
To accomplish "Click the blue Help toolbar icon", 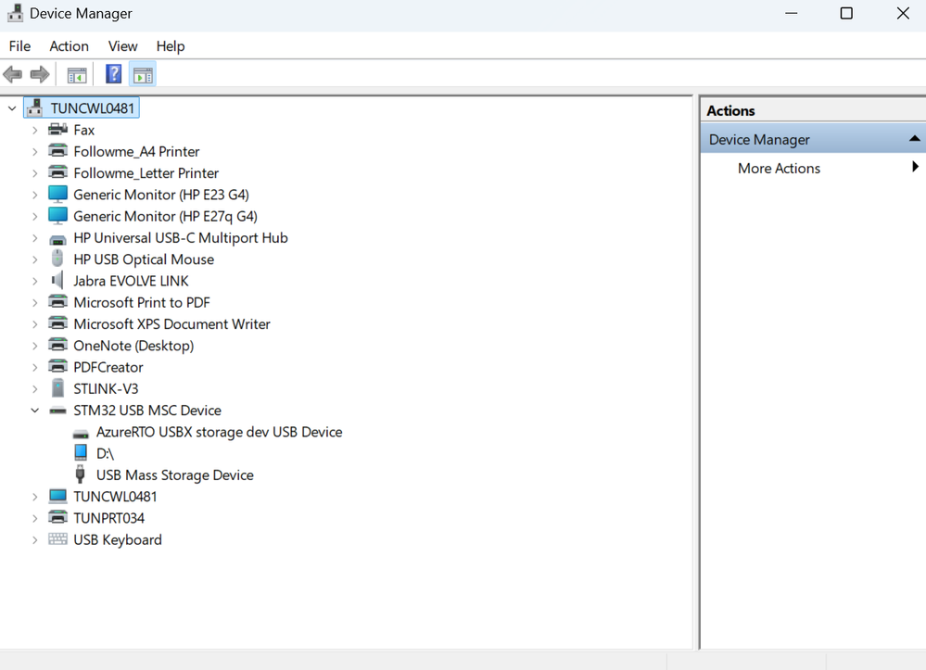I will point(113,74).
